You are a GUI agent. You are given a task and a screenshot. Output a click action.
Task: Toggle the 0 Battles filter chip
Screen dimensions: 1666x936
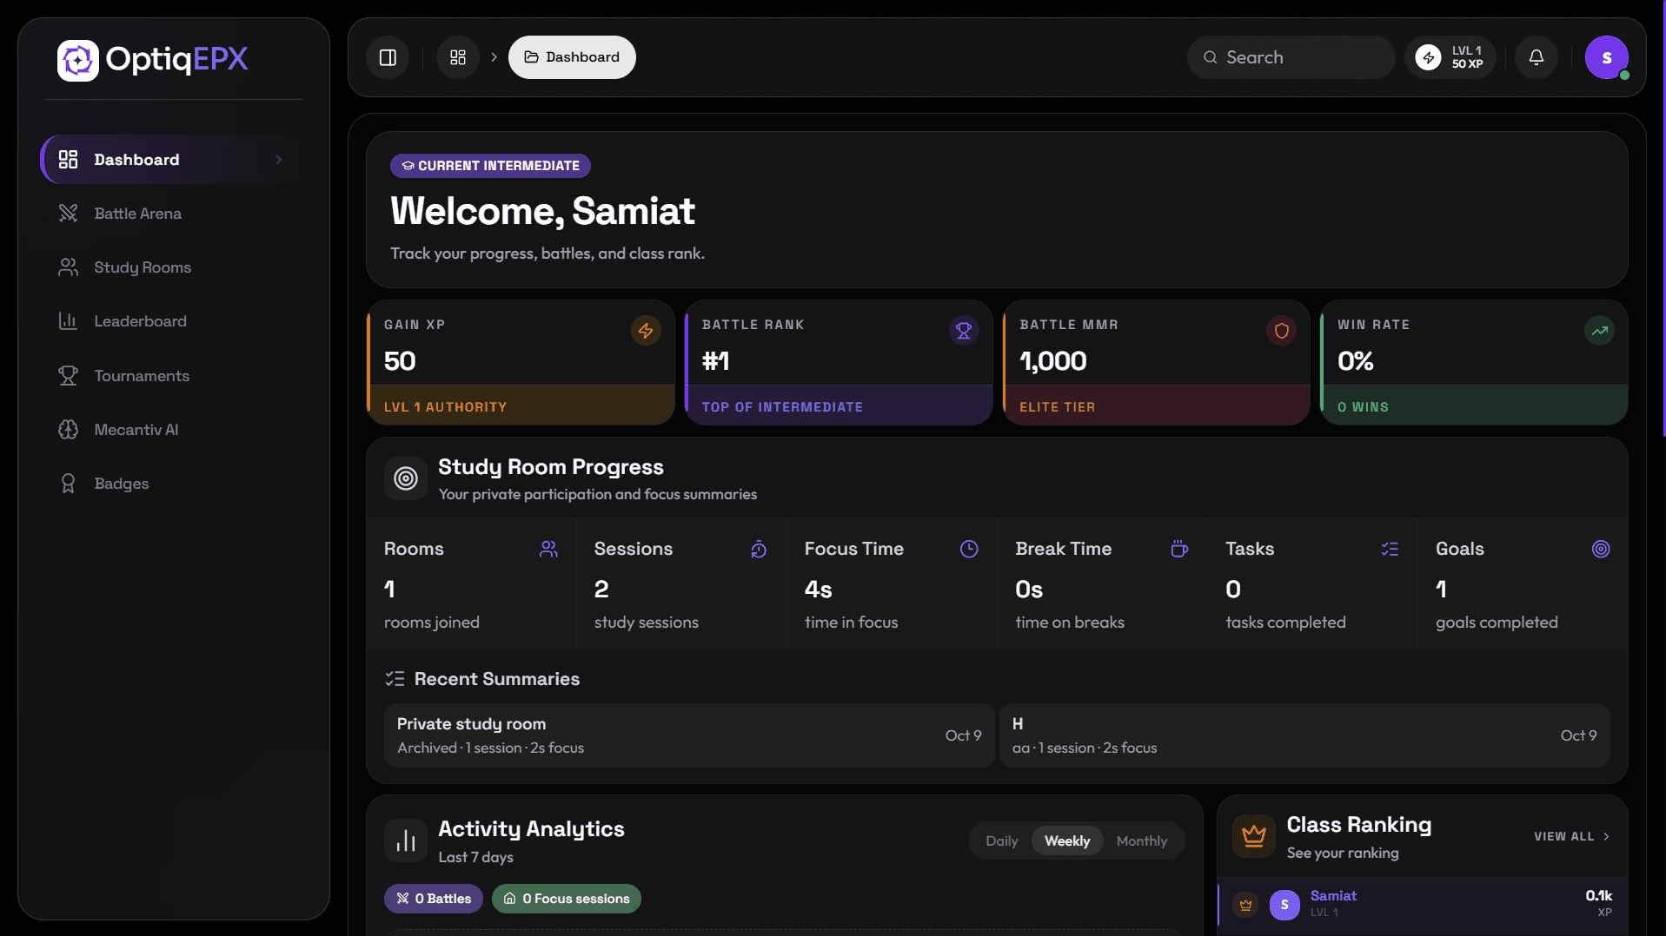(x=434, y=899)
